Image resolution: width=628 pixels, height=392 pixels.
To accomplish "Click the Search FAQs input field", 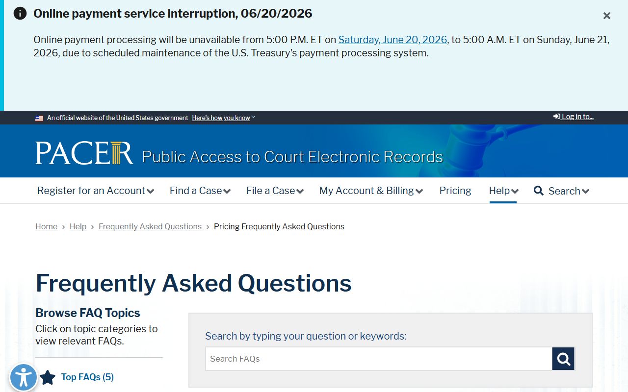I will coord(379,359).
